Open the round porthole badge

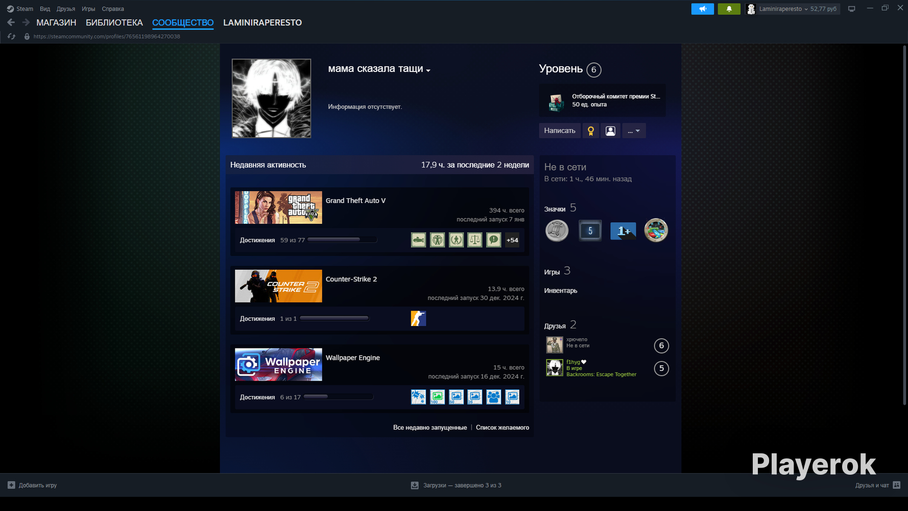coord(656,230)
